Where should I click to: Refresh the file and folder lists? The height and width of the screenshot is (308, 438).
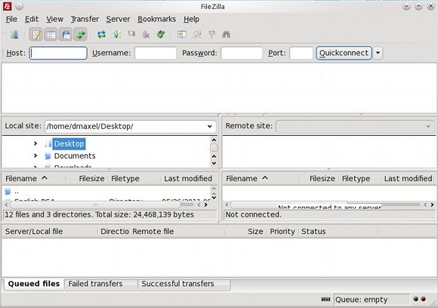(102, 35)
